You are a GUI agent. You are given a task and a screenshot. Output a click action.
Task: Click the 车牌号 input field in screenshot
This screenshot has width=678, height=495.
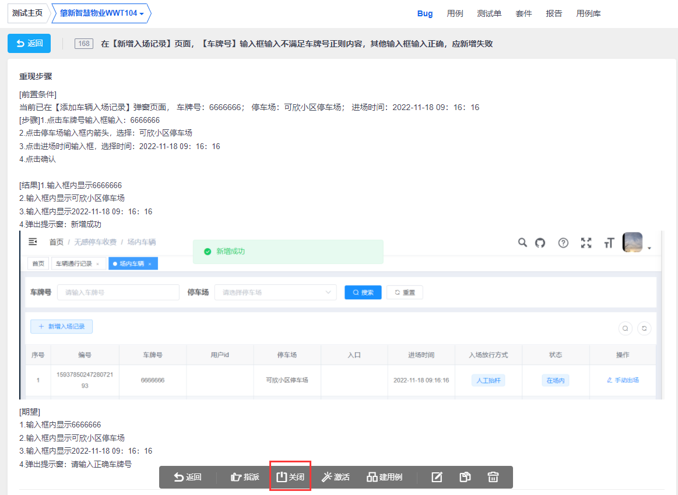click(118, 292)
